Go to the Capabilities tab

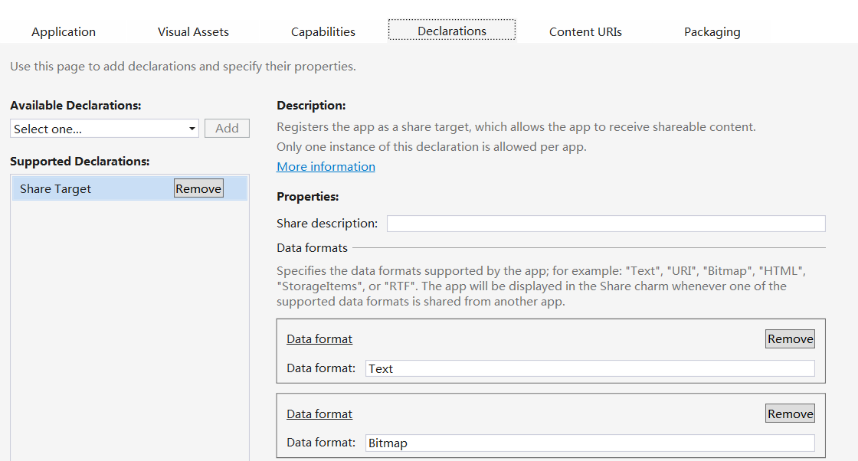pyautogui.click(x=323, y=31)
